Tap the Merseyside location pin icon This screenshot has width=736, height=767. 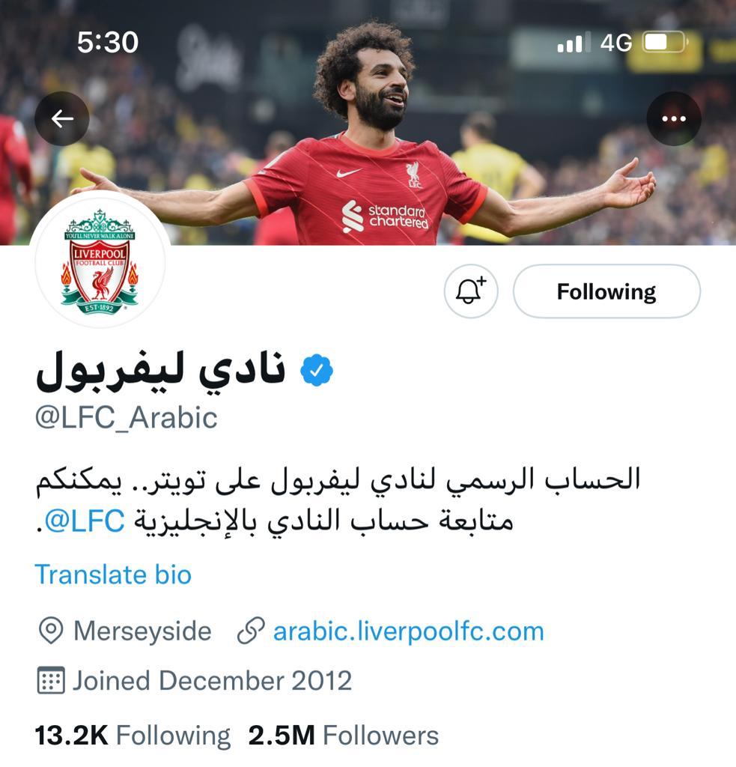(x=51, y=631)
